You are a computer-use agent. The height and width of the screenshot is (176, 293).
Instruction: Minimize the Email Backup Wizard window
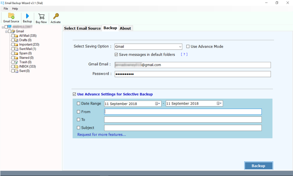pyautogui.click(x=266, y=3)
